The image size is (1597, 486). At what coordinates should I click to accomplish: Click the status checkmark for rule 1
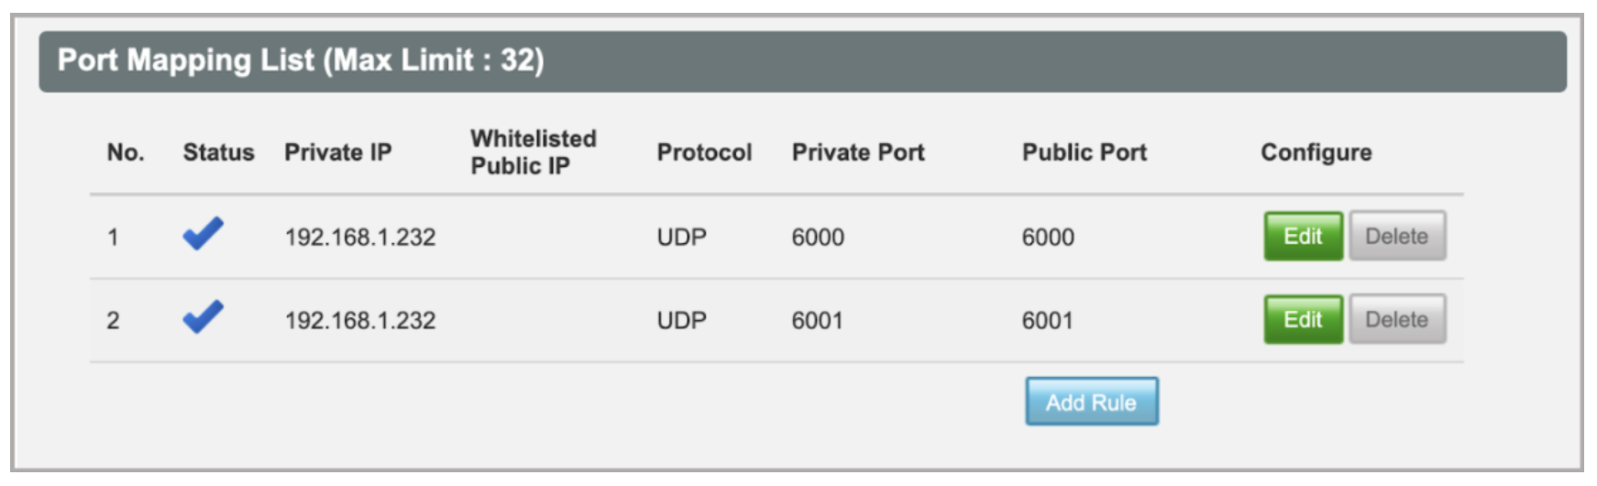[x=203, y=235]
